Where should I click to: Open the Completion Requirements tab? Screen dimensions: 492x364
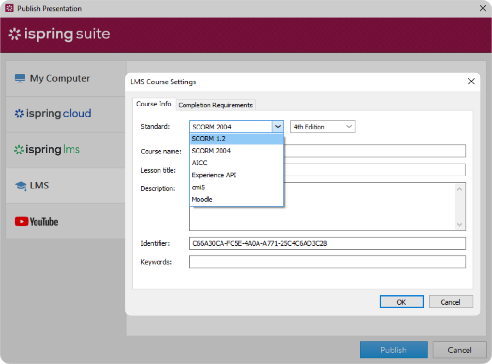pyautogui.click(x=216, y=105)
